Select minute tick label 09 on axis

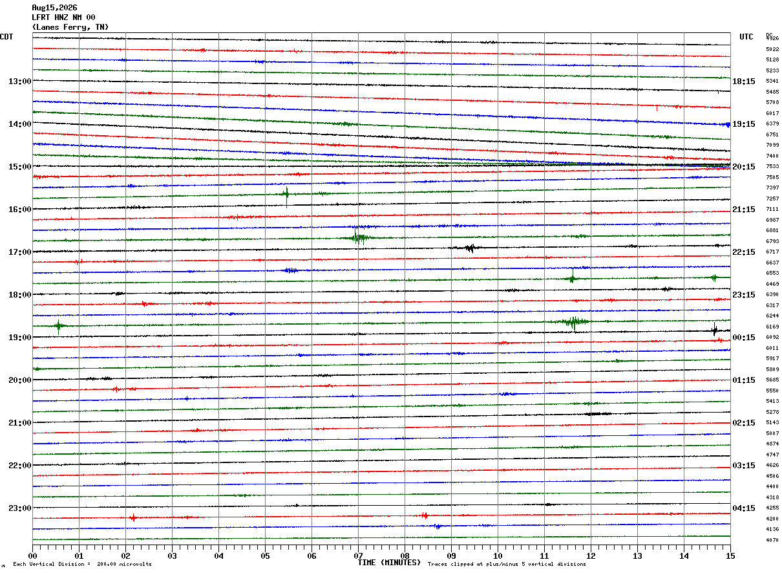coord(451,556)
